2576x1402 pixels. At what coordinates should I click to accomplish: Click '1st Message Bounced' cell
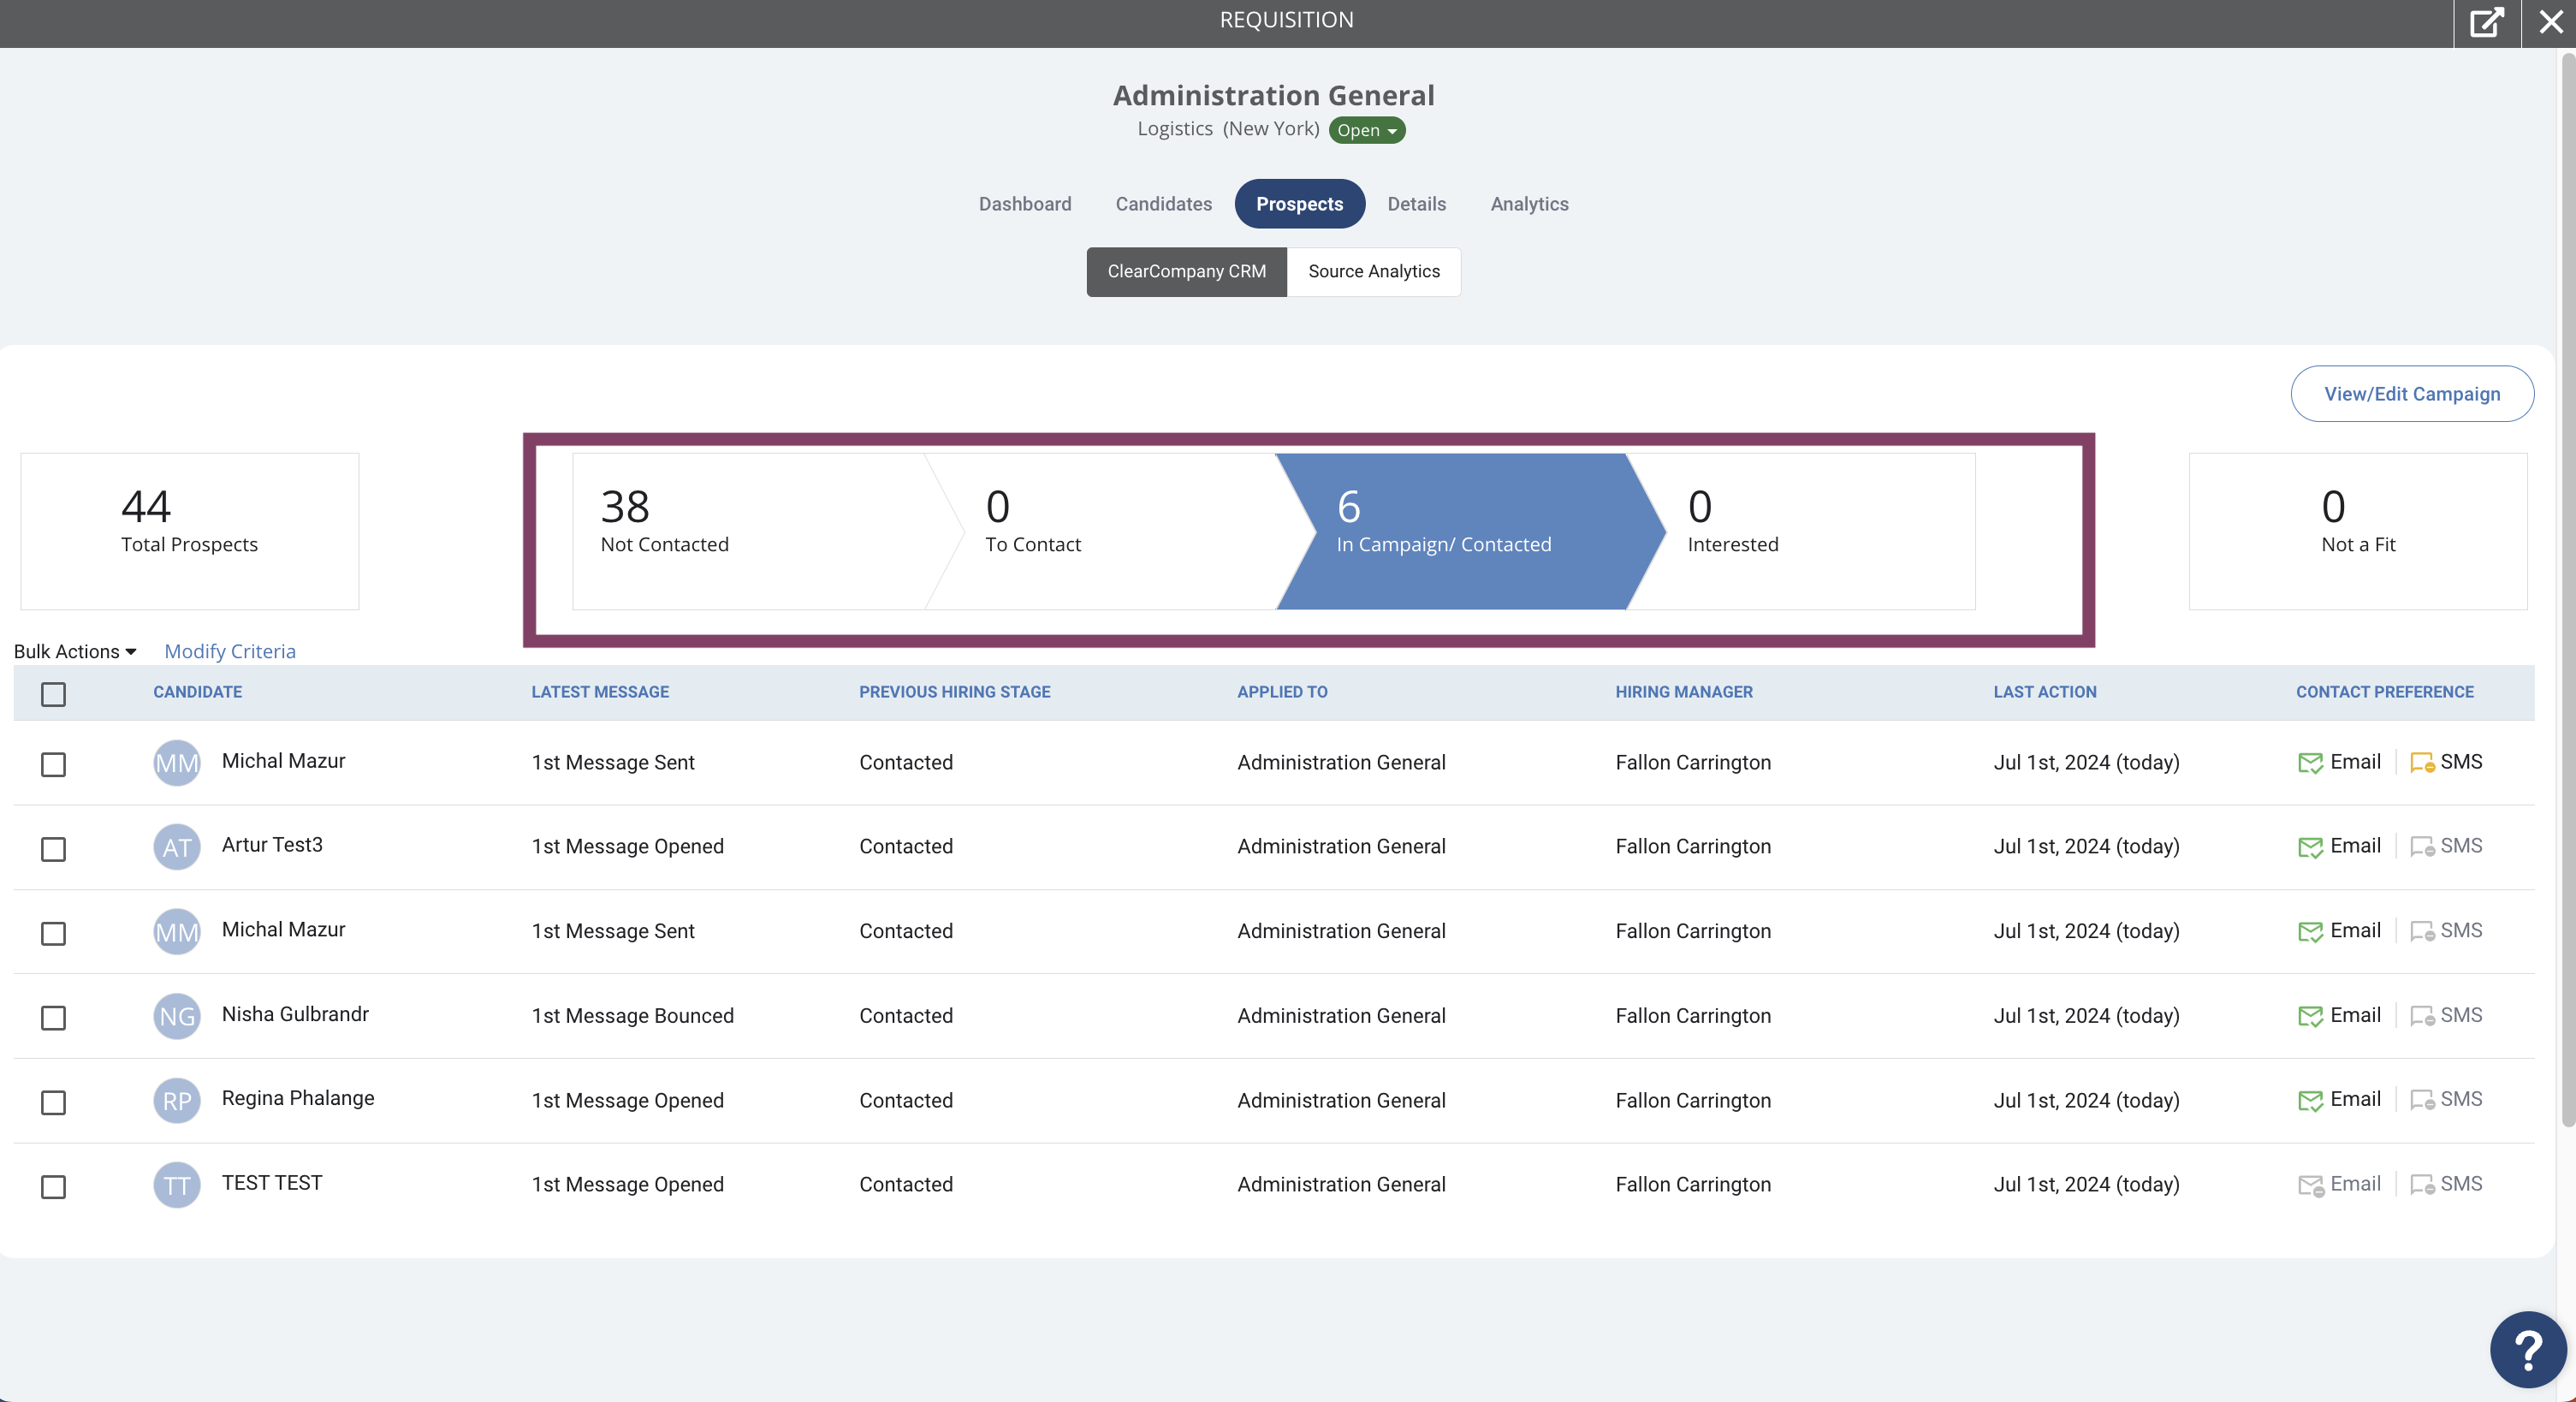pyautogui.click(x=632, y=1016)
